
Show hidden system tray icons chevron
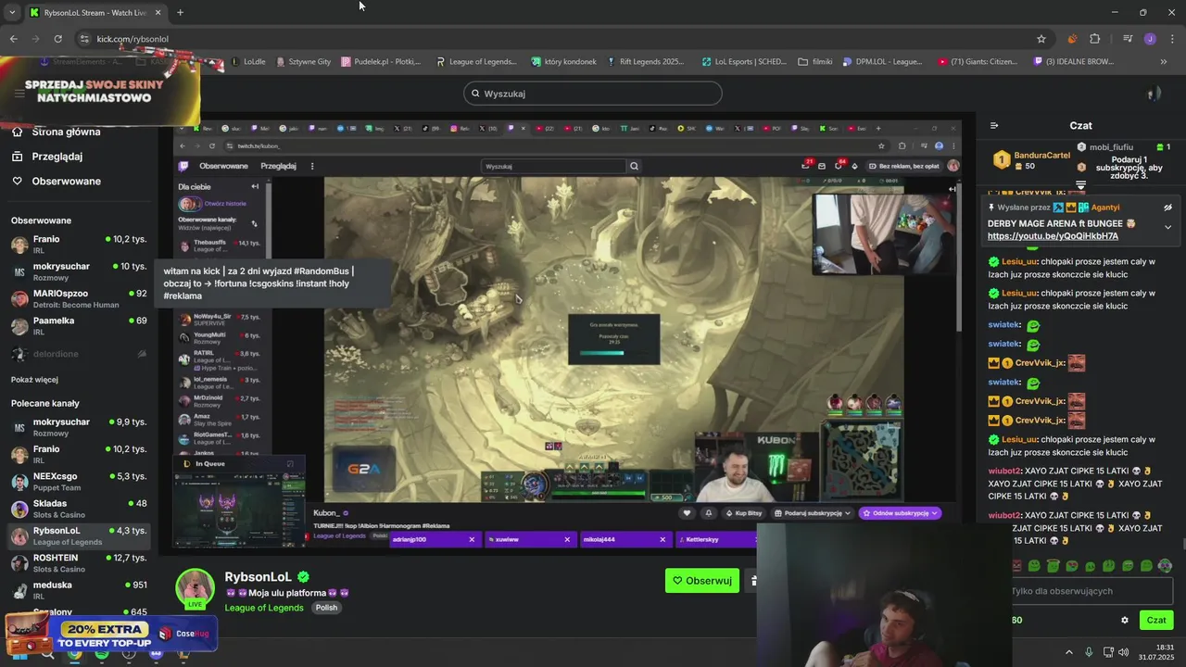(x=1069, y=652)
